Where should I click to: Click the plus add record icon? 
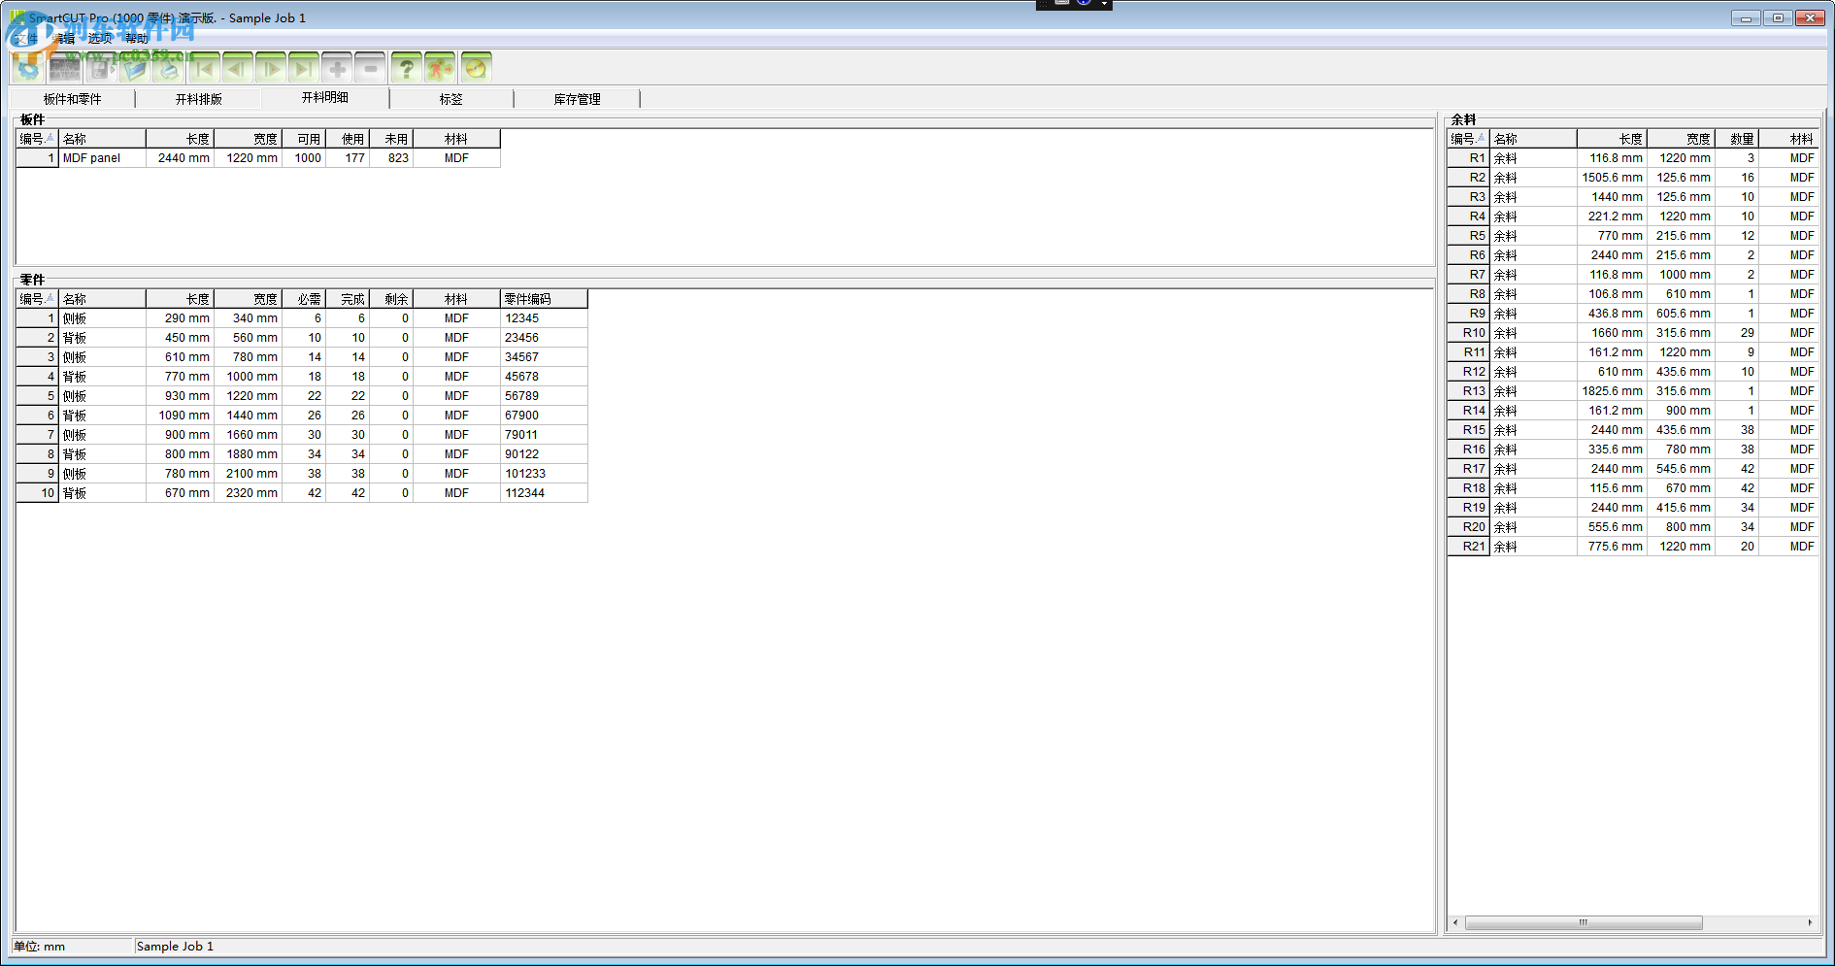tap(337, 68)
